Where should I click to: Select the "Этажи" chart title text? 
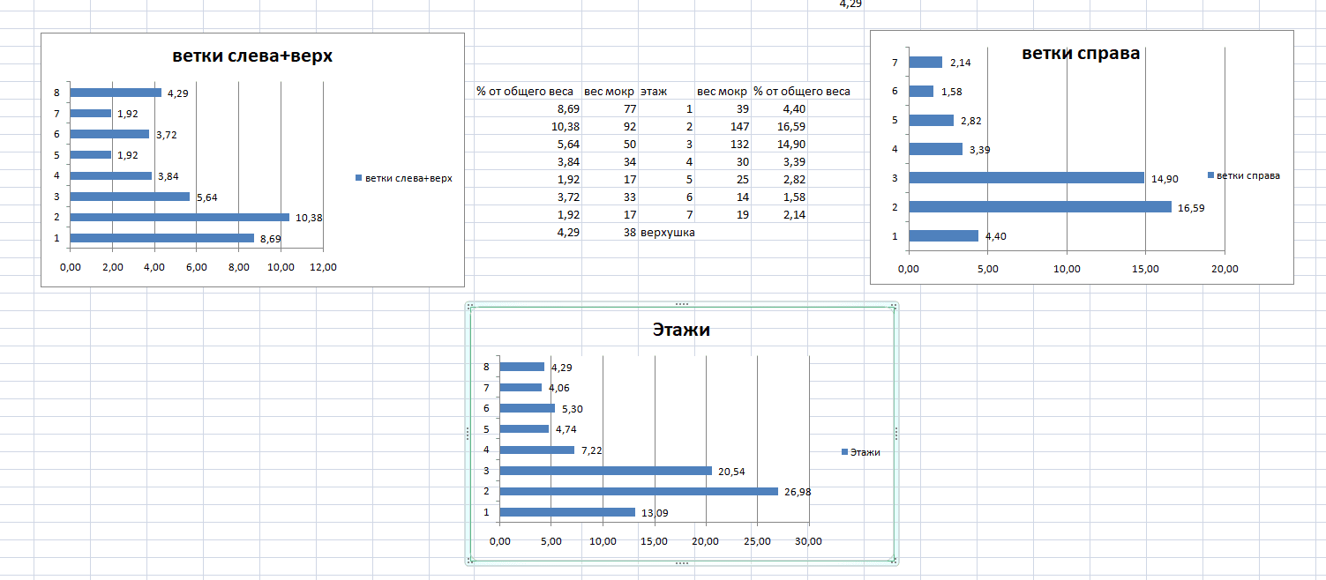point(681,331)
